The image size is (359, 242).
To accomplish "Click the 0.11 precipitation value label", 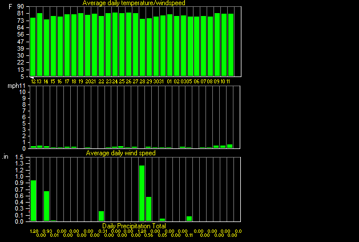I will [x=189, y=235].
